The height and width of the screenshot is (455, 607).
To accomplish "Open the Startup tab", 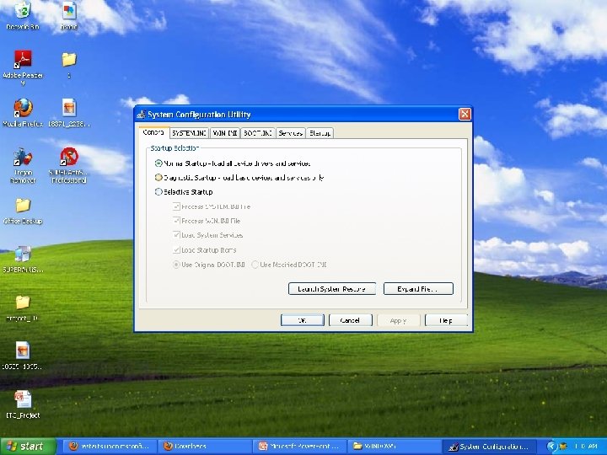I will click(320, 133).
